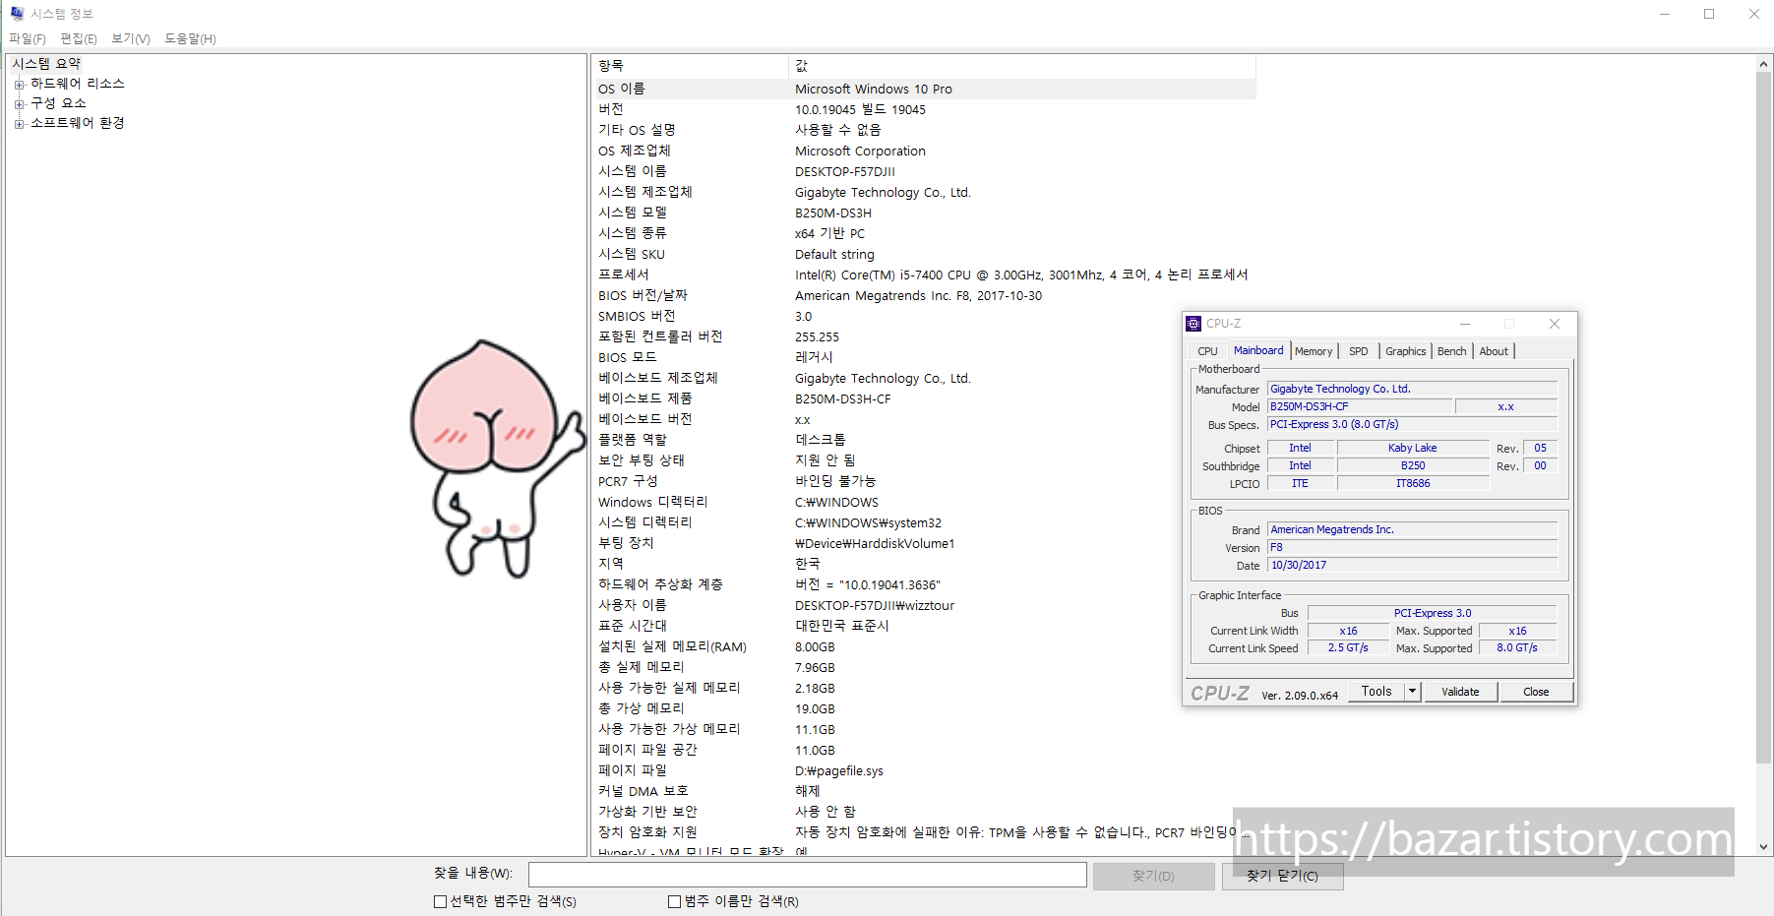
Task: Select the Mainboard tab in CPU-Z
Action: [1258, 350]
